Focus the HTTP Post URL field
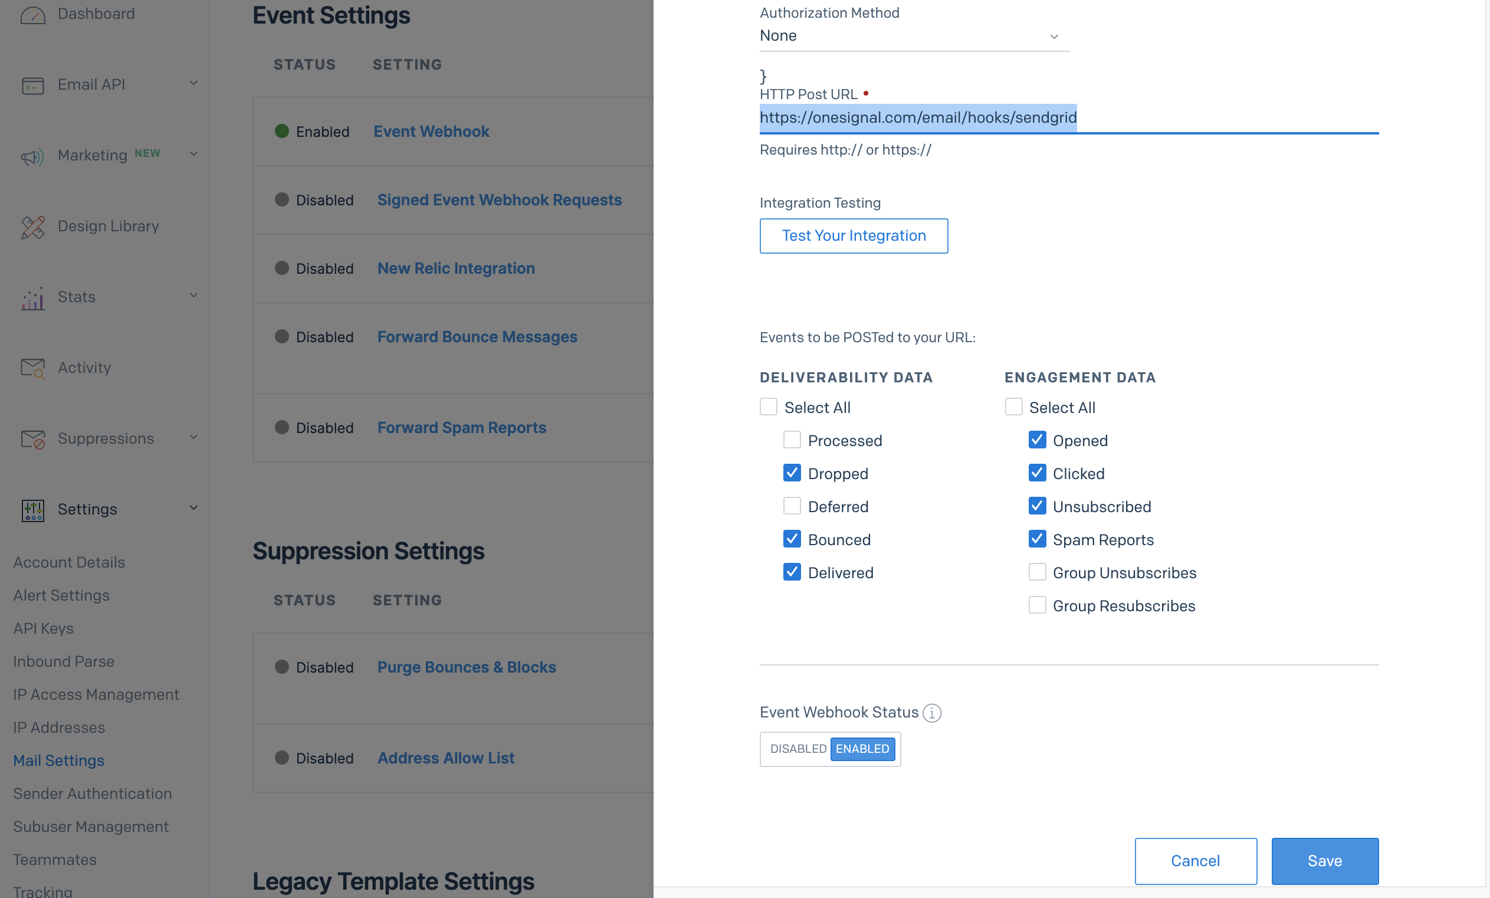This screenshot has height=898, width=1490. [1068, 118]
